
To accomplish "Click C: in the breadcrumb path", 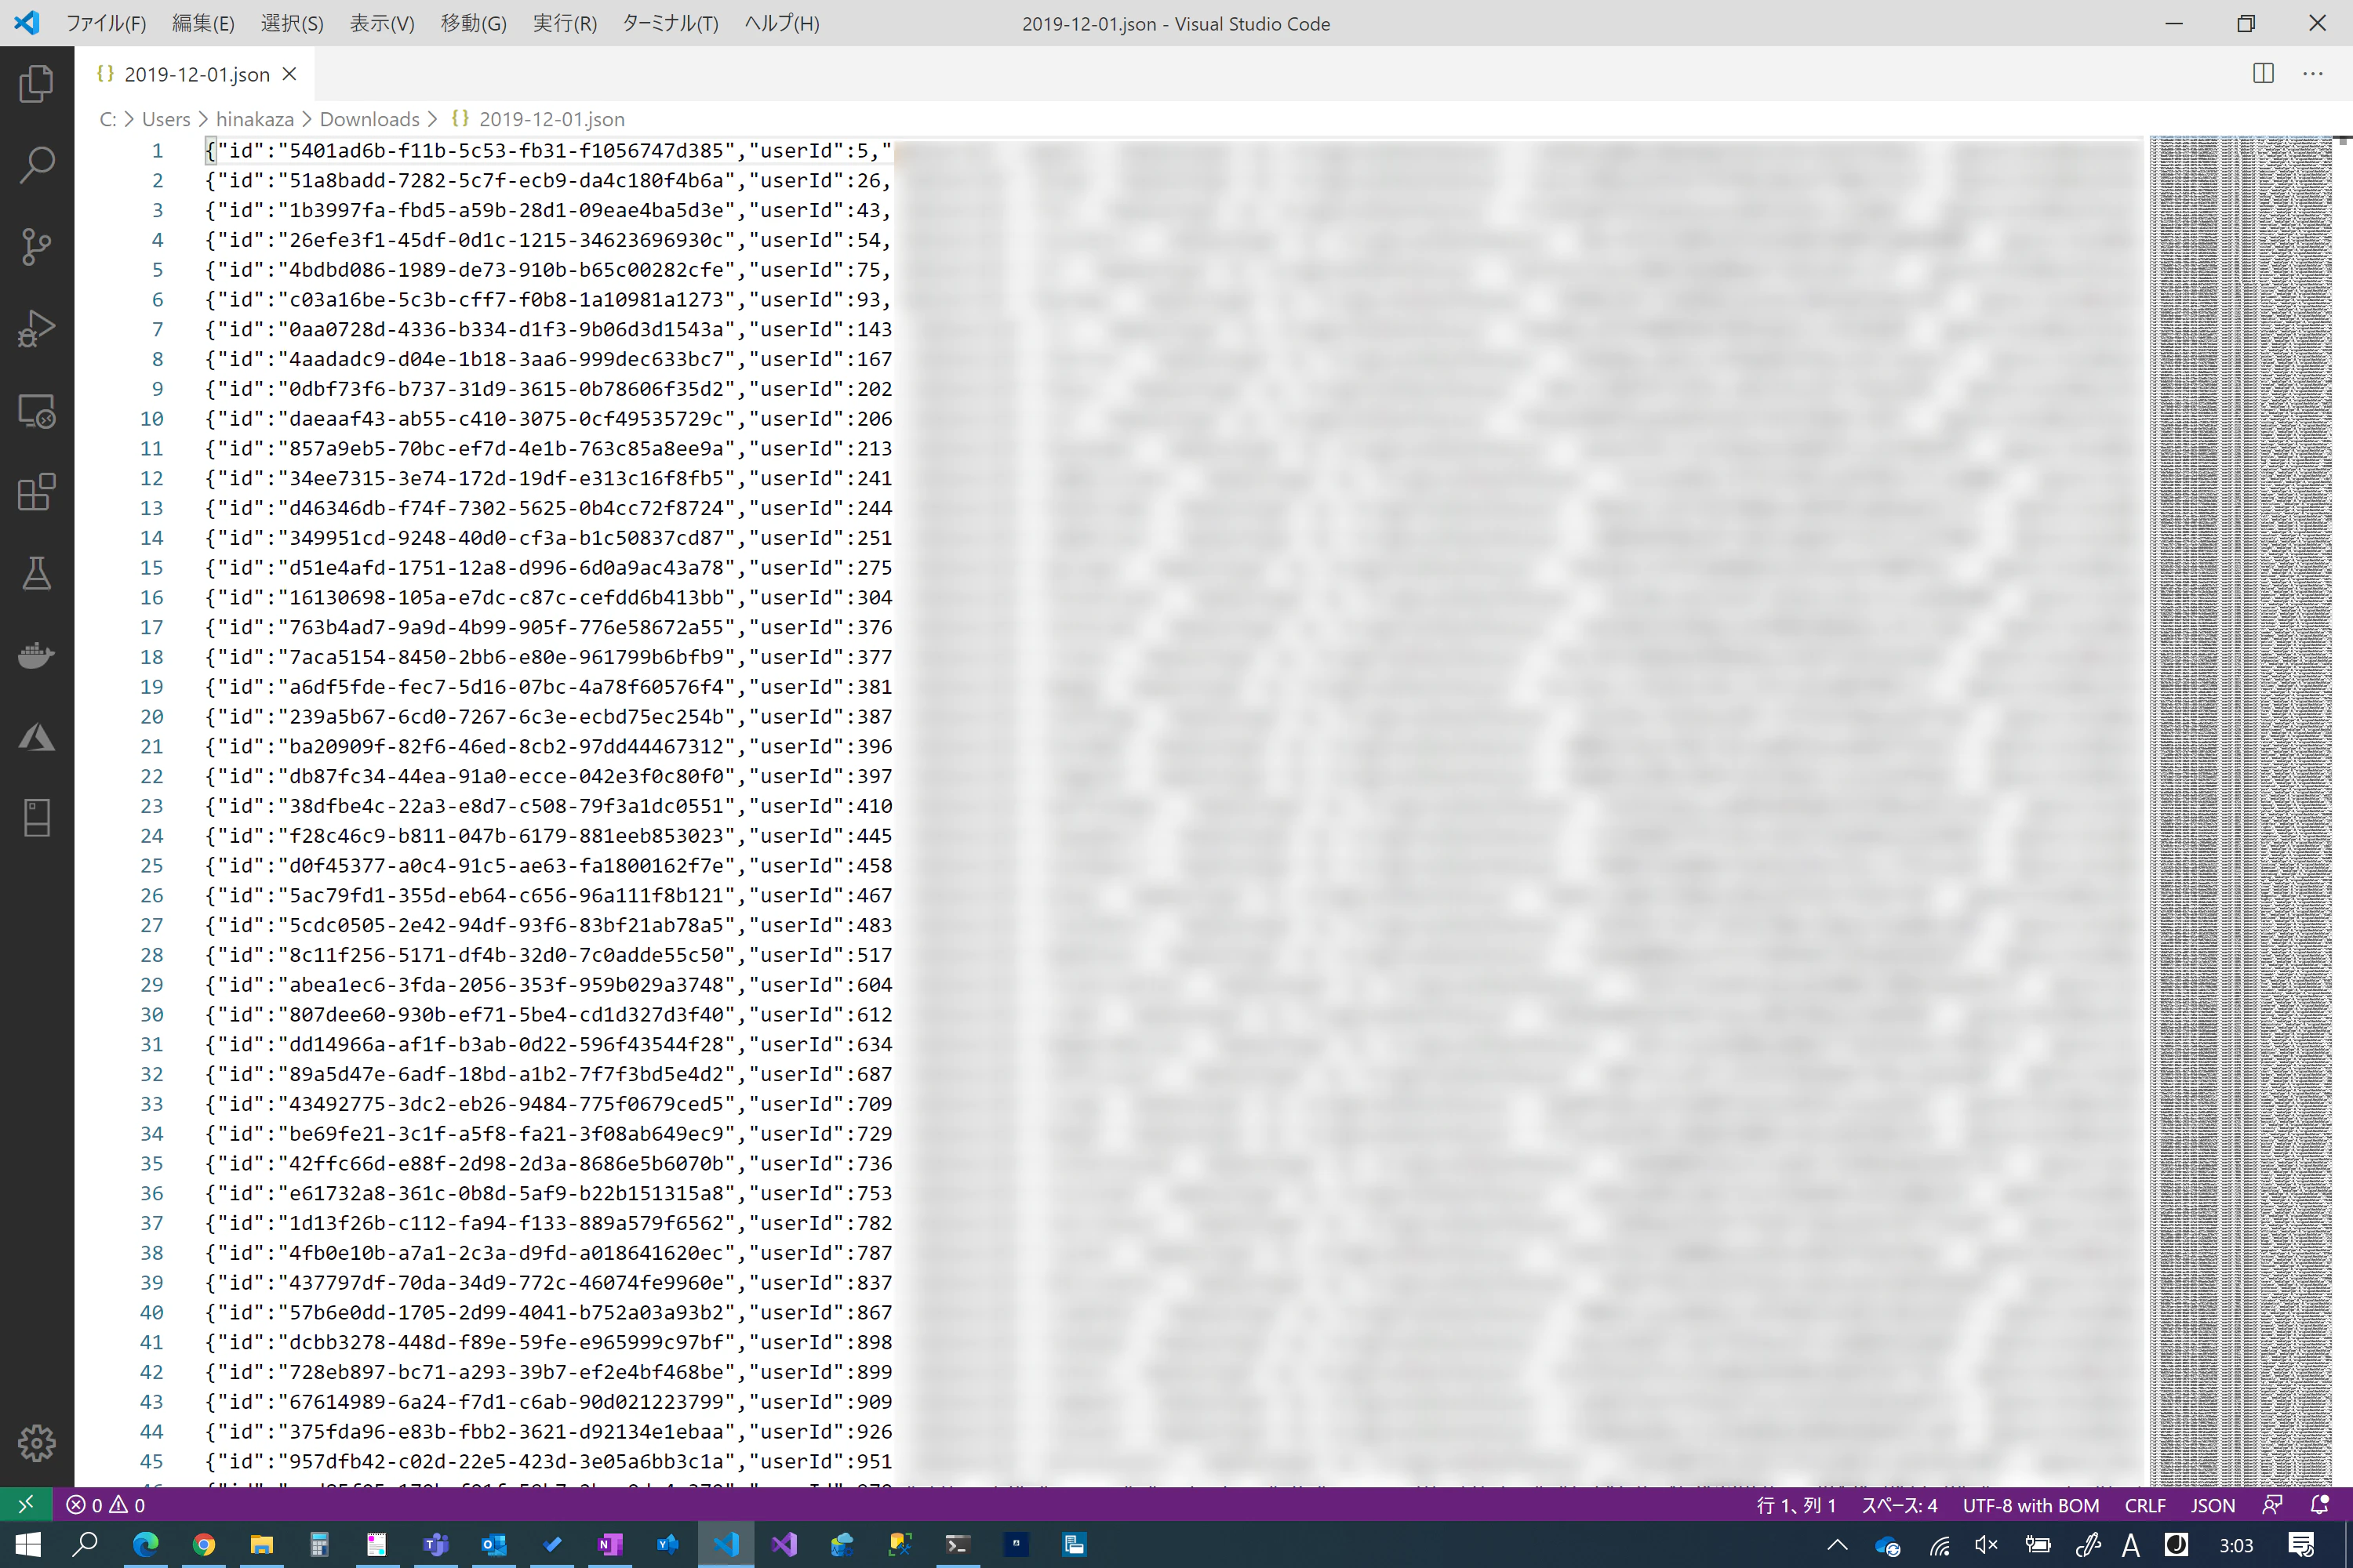I will point(107,119).
